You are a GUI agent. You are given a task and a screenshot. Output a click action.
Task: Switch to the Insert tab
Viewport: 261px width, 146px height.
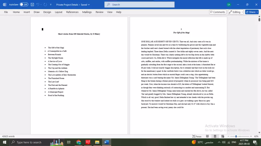[27, 12]
